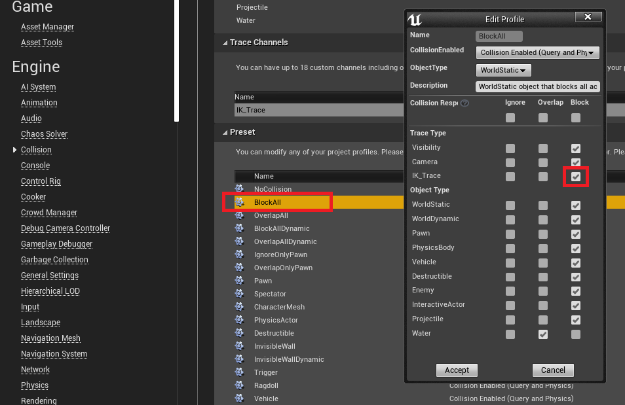Click the gear icon beside InvisibleWall preset

pyautogui.click(x=239, y=346)
